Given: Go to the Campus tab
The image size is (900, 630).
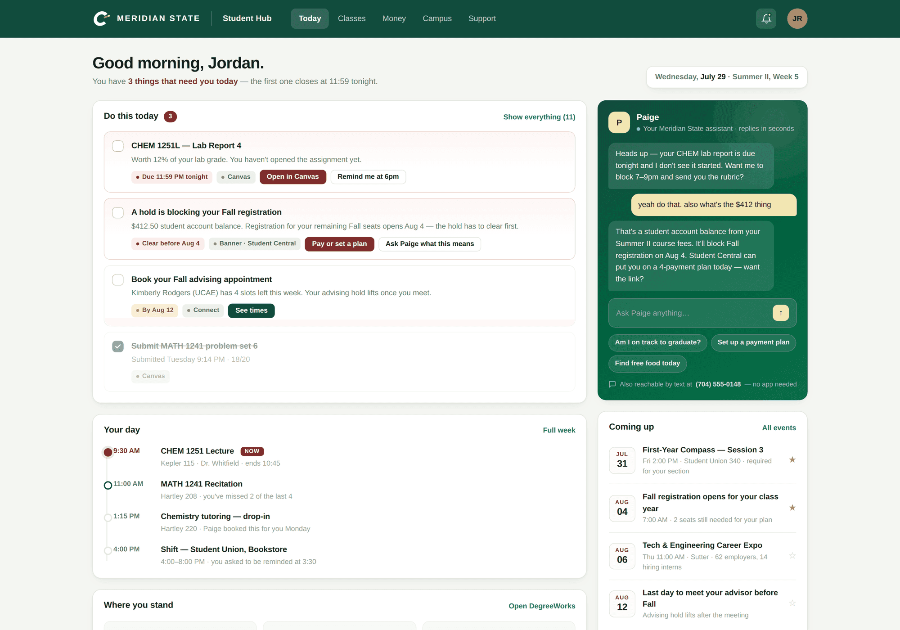Looking at the screenshot, I should [x=437, y=18].
